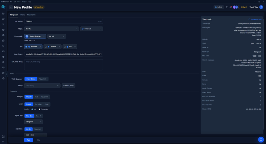This screenshot has height=144, width=266.
Task: Click the Tạo create button
Action: 28,140
